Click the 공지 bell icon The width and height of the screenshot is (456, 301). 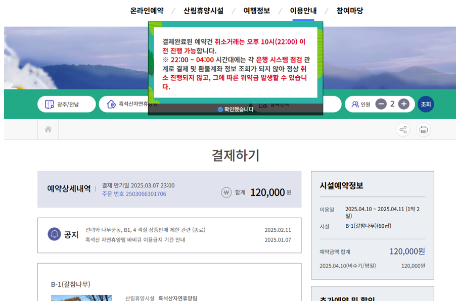point(55,234)
